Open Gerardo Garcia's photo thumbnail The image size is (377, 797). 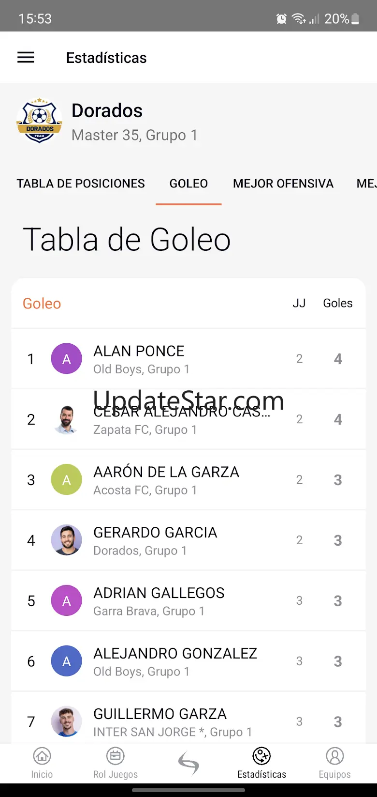[x=67, y=540]
